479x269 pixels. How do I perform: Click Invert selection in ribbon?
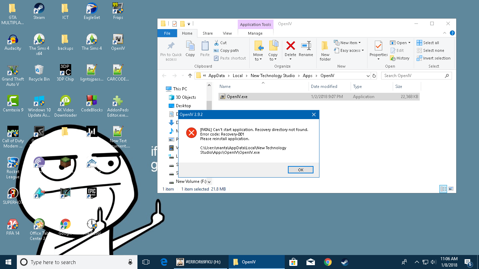click(x=433, y=58)
